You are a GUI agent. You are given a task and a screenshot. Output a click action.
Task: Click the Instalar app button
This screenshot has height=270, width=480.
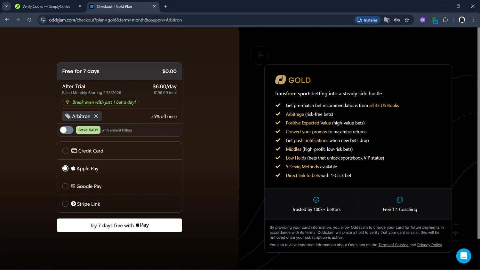(x=367, y=20)
